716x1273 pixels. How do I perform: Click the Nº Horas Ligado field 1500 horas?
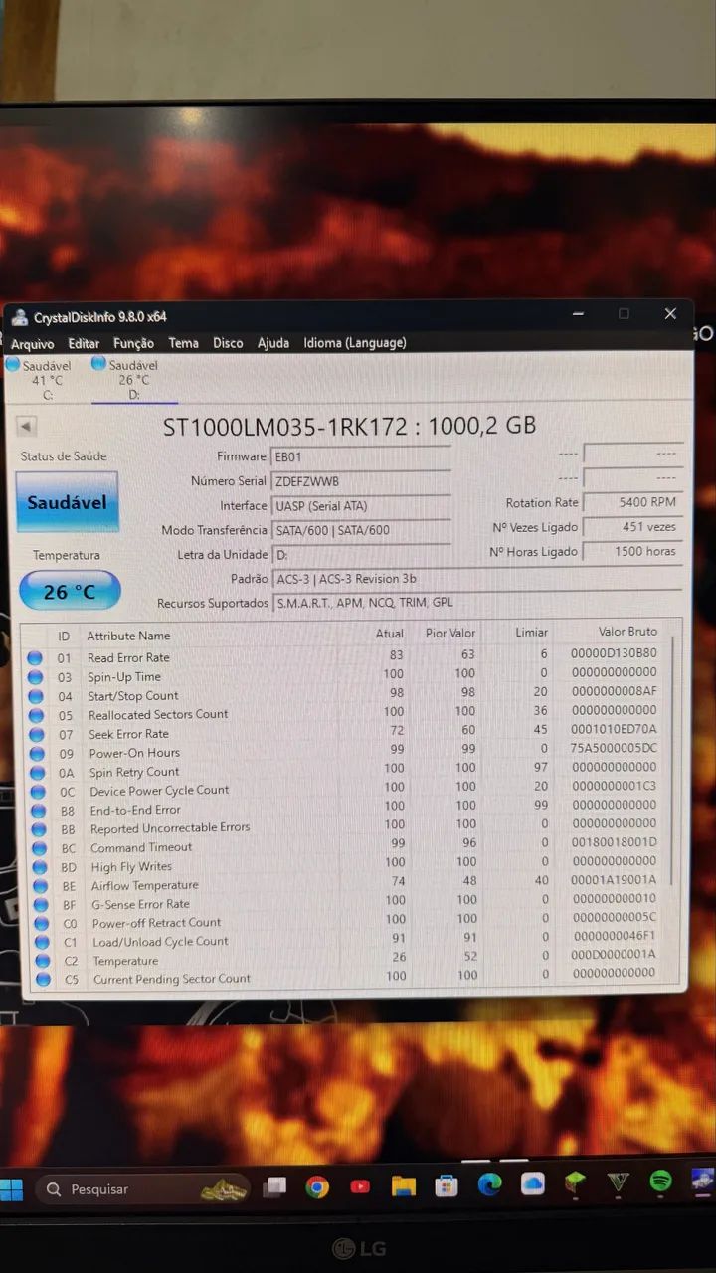633,551
